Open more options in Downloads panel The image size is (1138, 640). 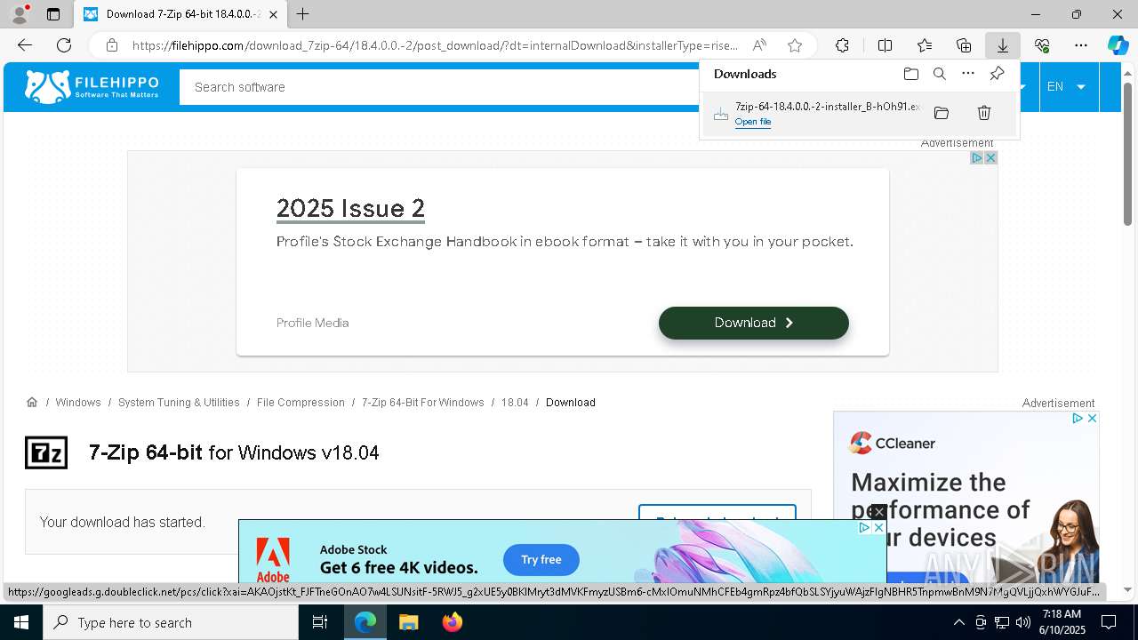pos(968,74)
